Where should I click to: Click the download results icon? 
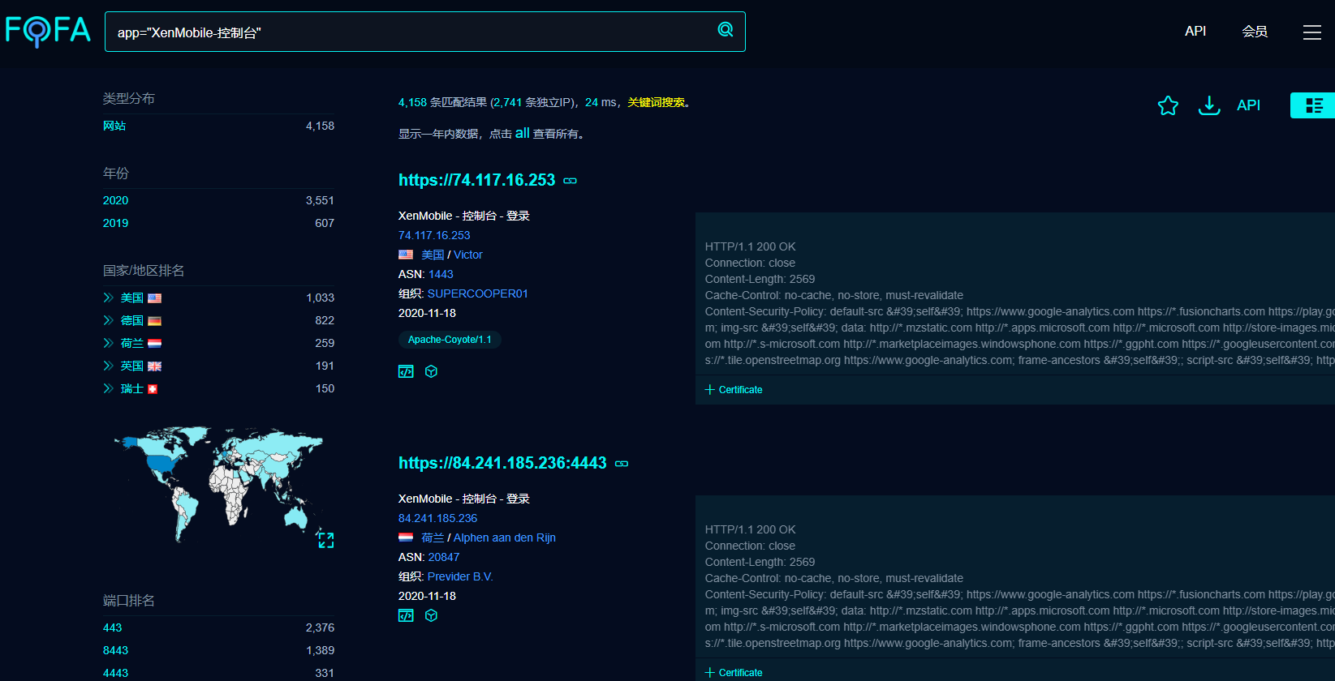tap(1209, 105)
